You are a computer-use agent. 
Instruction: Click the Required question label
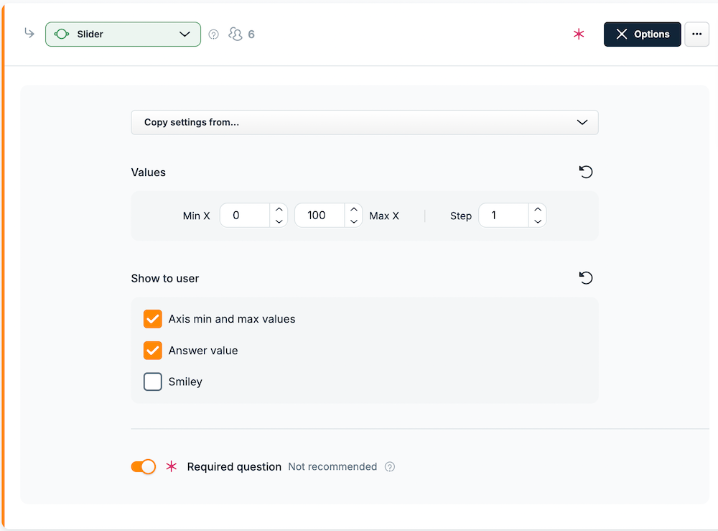pyautogui.click(x=234, y=467)
